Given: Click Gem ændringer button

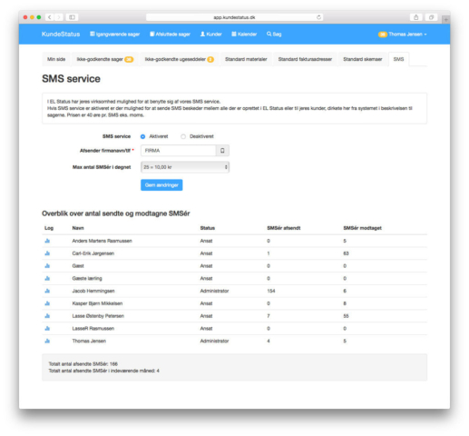Looking at the screenshot, I should (161, 185).
